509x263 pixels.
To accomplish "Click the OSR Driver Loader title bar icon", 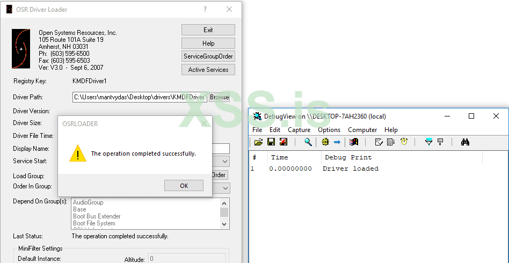I will pyautogui.click(x=10, y=10).
